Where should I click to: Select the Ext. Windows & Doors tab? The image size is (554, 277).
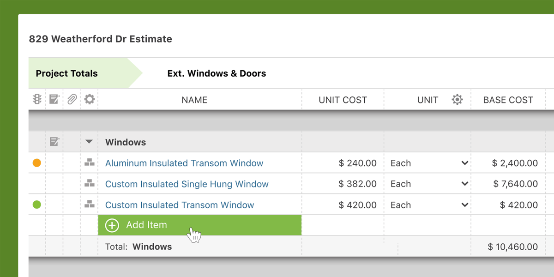[x=217, y=73]
